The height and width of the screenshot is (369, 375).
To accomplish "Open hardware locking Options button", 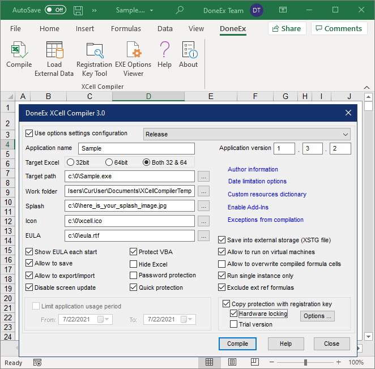I will (317, 316).
